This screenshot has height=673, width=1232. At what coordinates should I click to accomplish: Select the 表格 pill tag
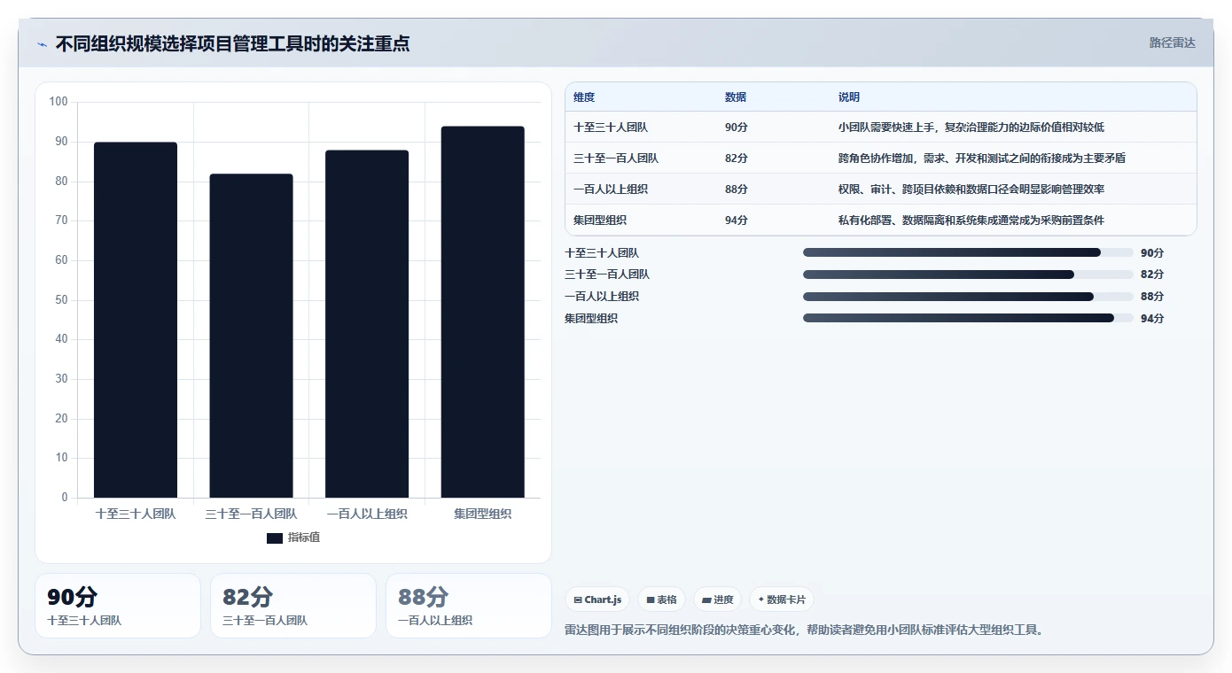coord(661,600)
